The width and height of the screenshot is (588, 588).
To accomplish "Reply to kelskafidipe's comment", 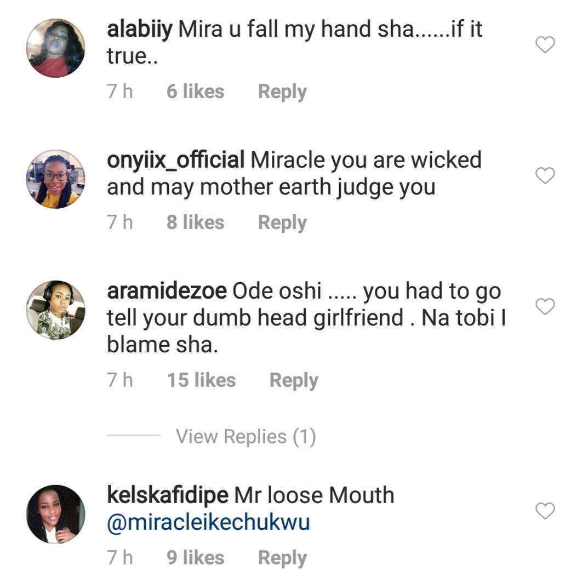I will tap(282, 558).
